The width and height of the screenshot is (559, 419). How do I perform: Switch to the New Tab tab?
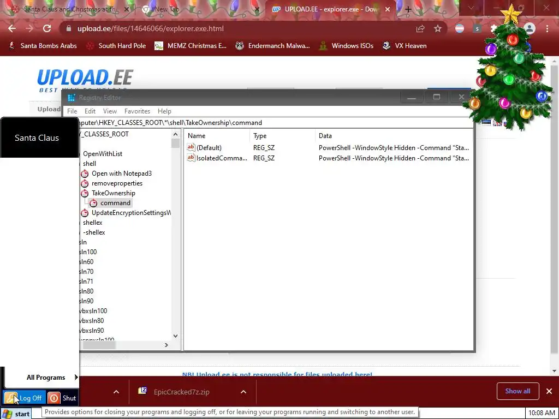(x=200, y=9)
